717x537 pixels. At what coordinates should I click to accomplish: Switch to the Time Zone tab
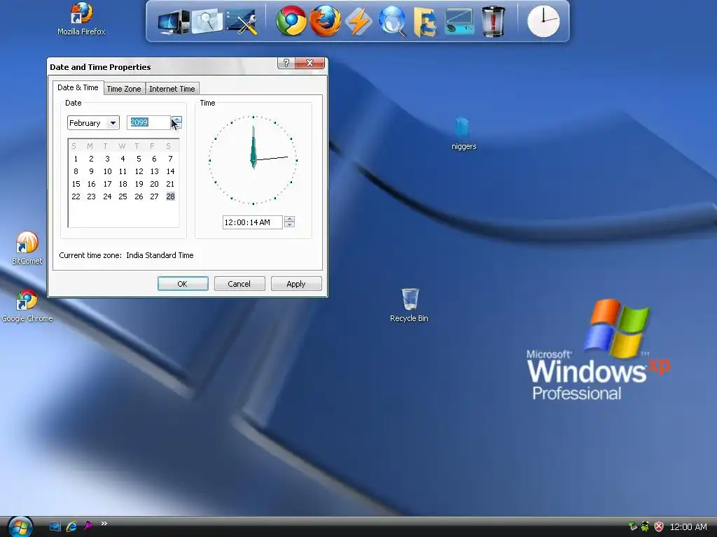coord(124,89)
